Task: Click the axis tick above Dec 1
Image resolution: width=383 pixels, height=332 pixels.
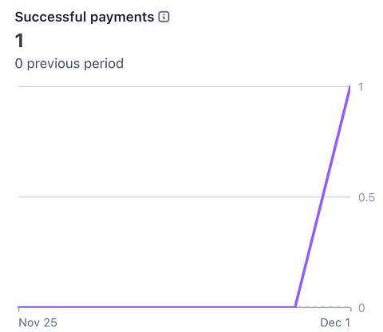Action: point(350,309)
